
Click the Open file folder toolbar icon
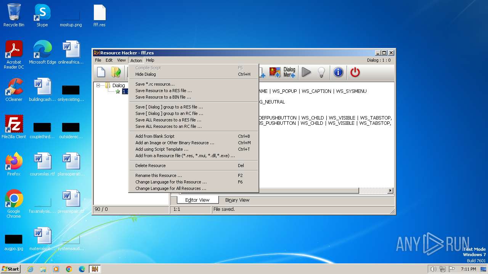tap(116, 72)
